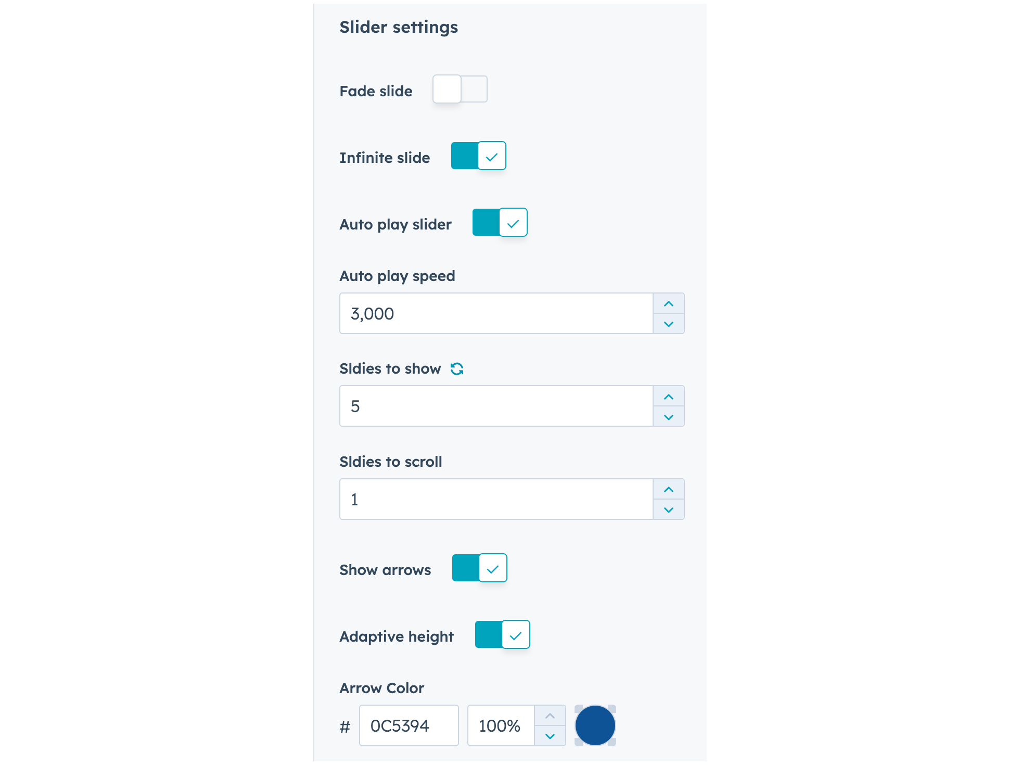This screenshot has width=1020, height=765.
Task: Turn off the Infinite slide toggle
Action: pyautogui.click(x=479, y=156)
